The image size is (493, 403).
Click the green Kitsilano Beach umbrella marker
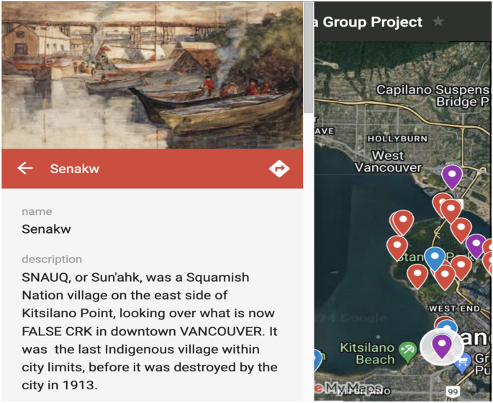408,352
